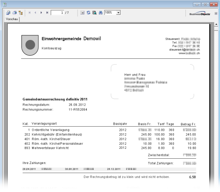The width and height of the screenshot is (220, 192).
Task: Click invoice number '11-R552094'
Action: tap(78, 109)
